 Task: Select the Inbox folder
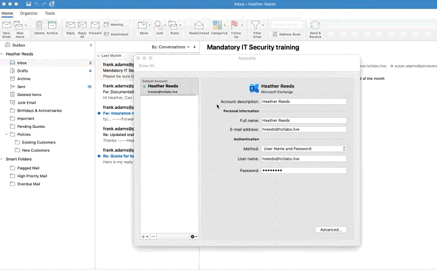(47, 63)
